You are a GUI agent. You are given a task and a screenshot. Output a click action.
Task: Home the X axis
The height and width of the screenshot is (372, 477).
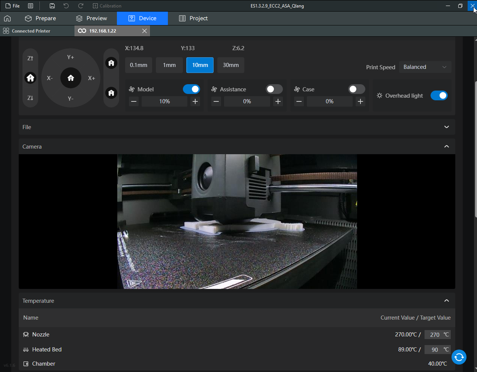pos(111,63)
